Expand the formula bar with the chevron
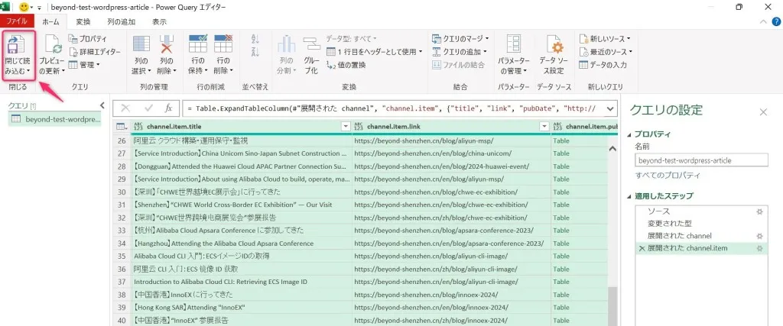The image size is (783, 326). 609,108
